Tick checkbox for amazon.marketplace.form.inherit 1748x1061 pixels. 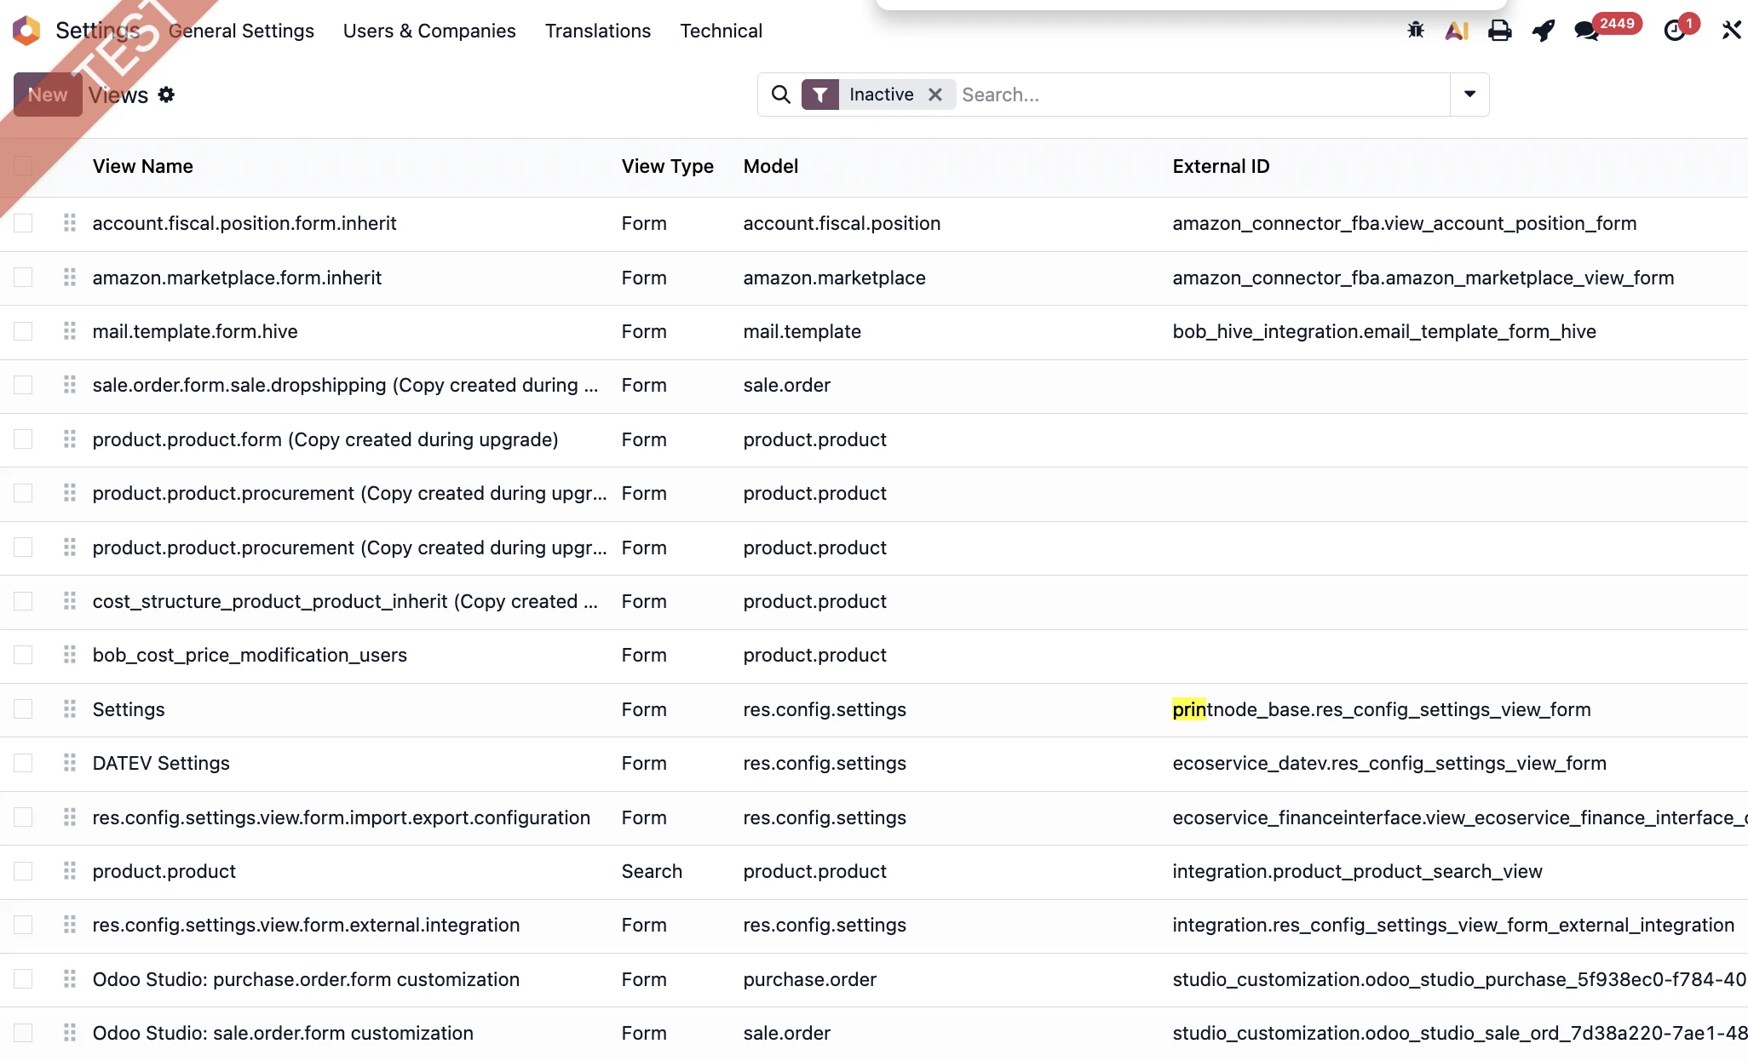click(x=23, y=278)
